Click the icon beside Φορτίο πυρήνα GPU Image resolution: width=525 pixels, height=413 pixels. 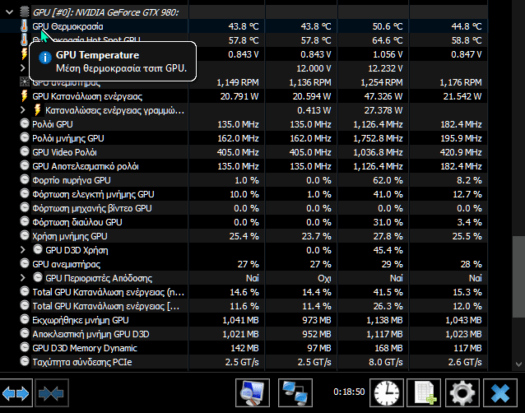click(25, 180)
